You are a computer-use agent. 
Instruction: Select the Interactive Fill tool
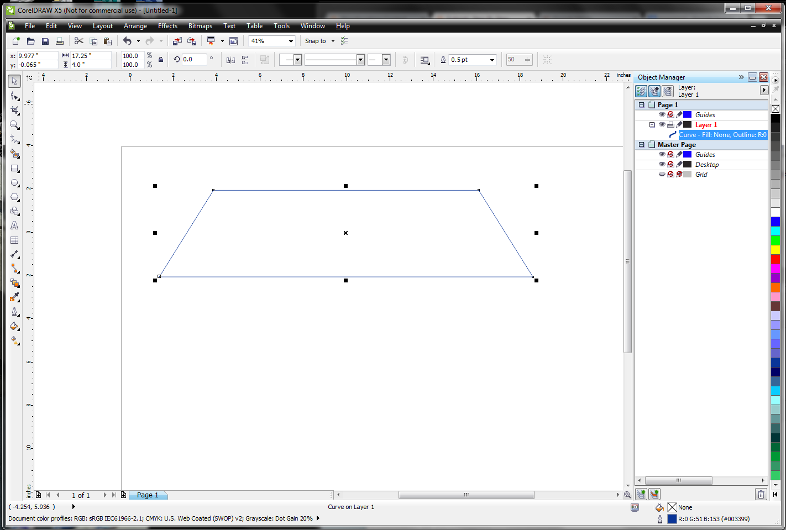coord(15,340)
